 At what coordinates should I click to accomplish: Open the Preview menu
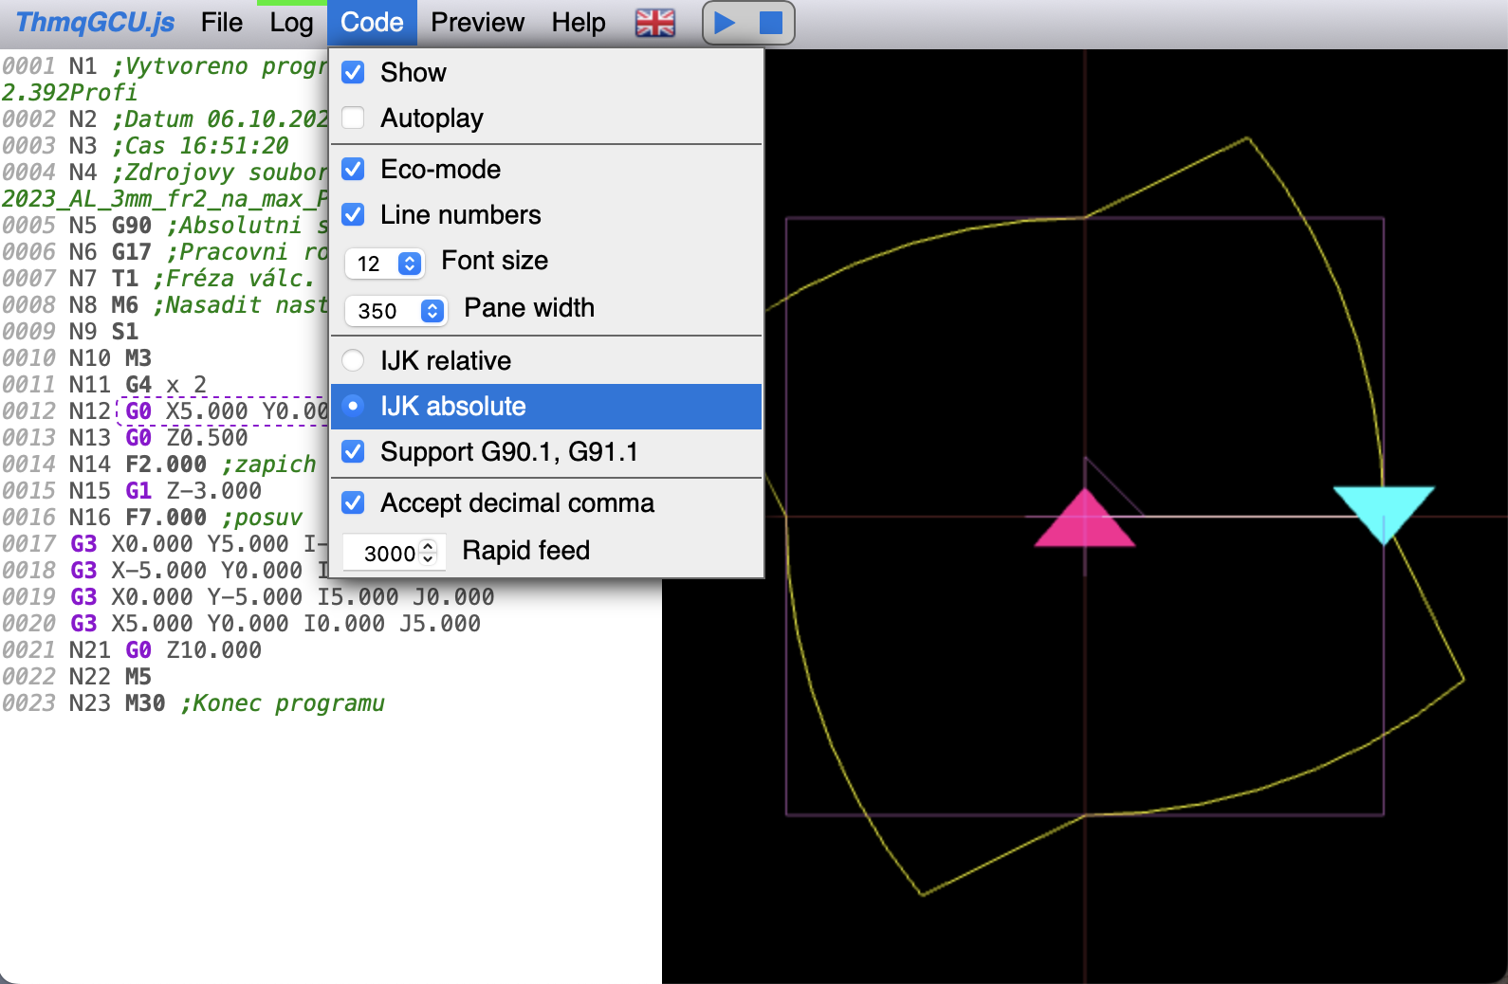tap(477, 23)
